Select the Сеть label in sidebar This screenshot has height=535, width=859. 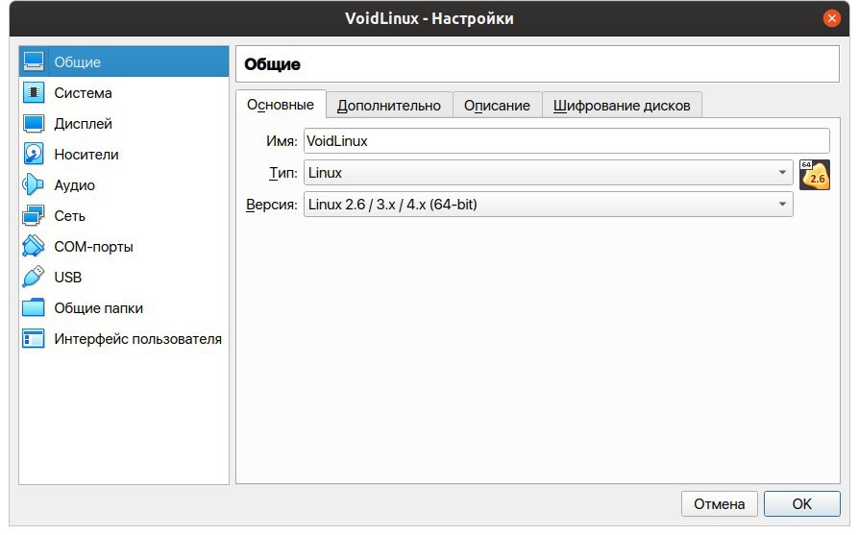point(69,216)
